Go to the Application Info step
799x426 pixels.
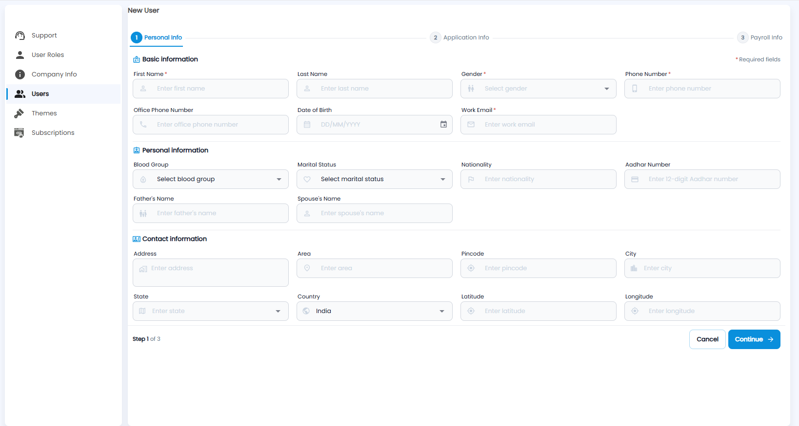(459, 37)
